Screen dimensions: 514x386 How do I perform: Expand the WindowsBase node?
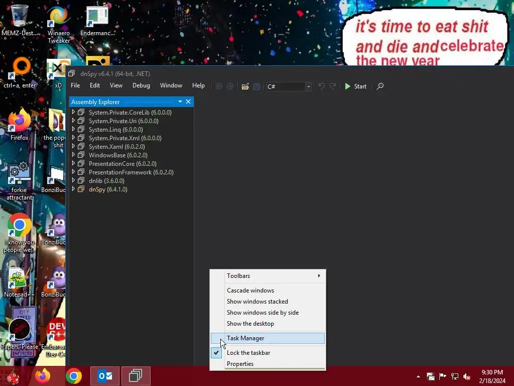(73, 155)
